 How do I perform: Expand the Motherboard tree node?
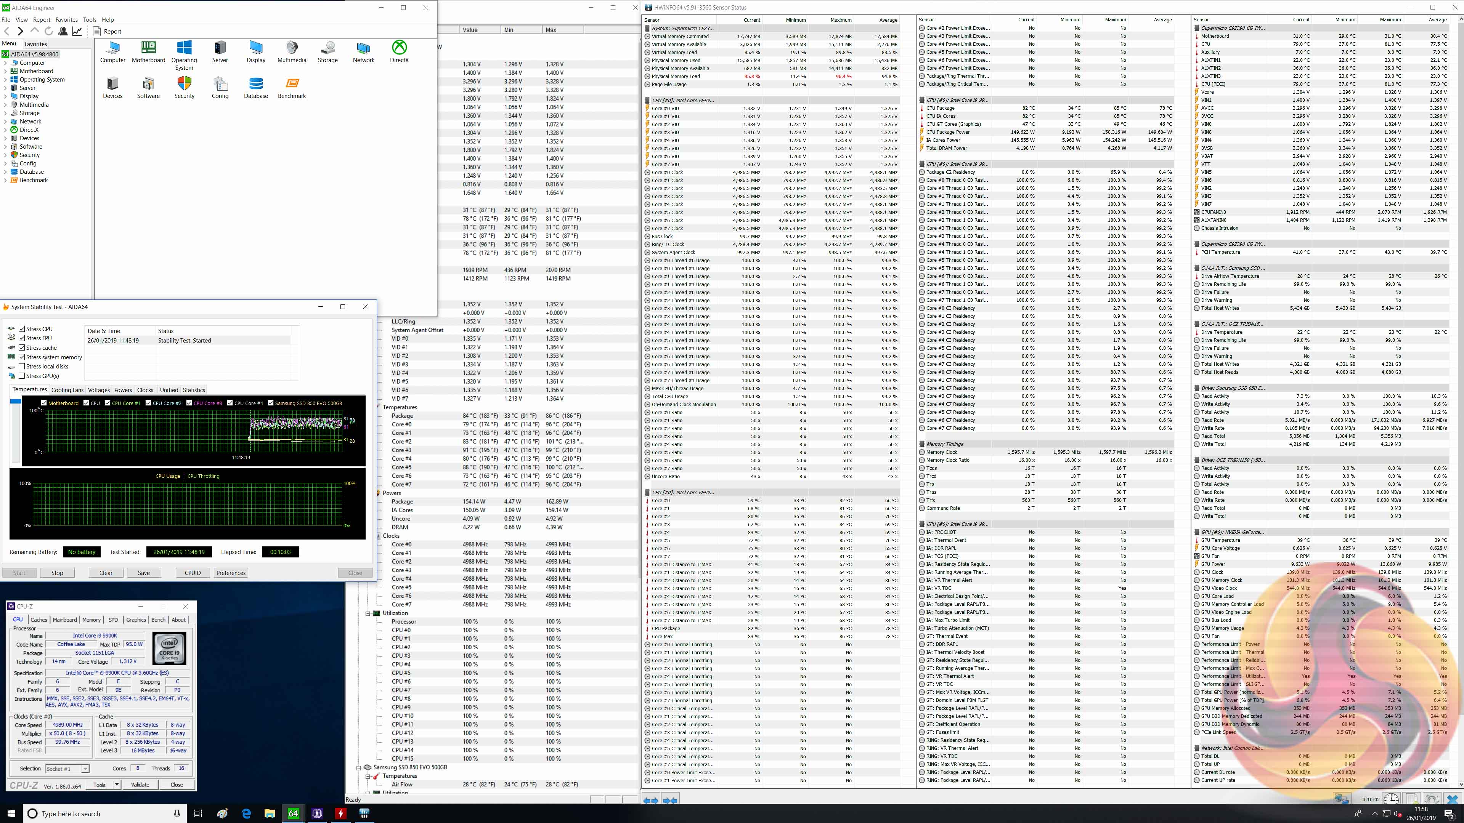pyautogui.click(x=6, y=71)
